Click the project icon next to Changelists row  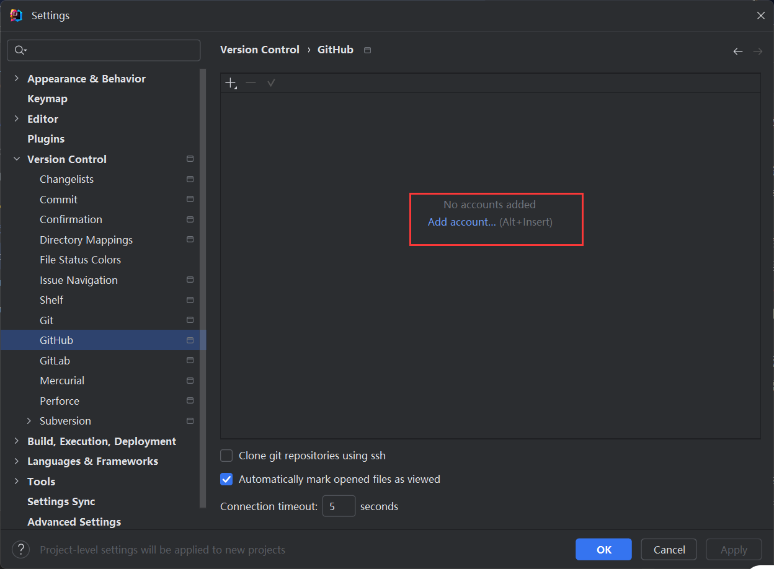coord(190,179)
